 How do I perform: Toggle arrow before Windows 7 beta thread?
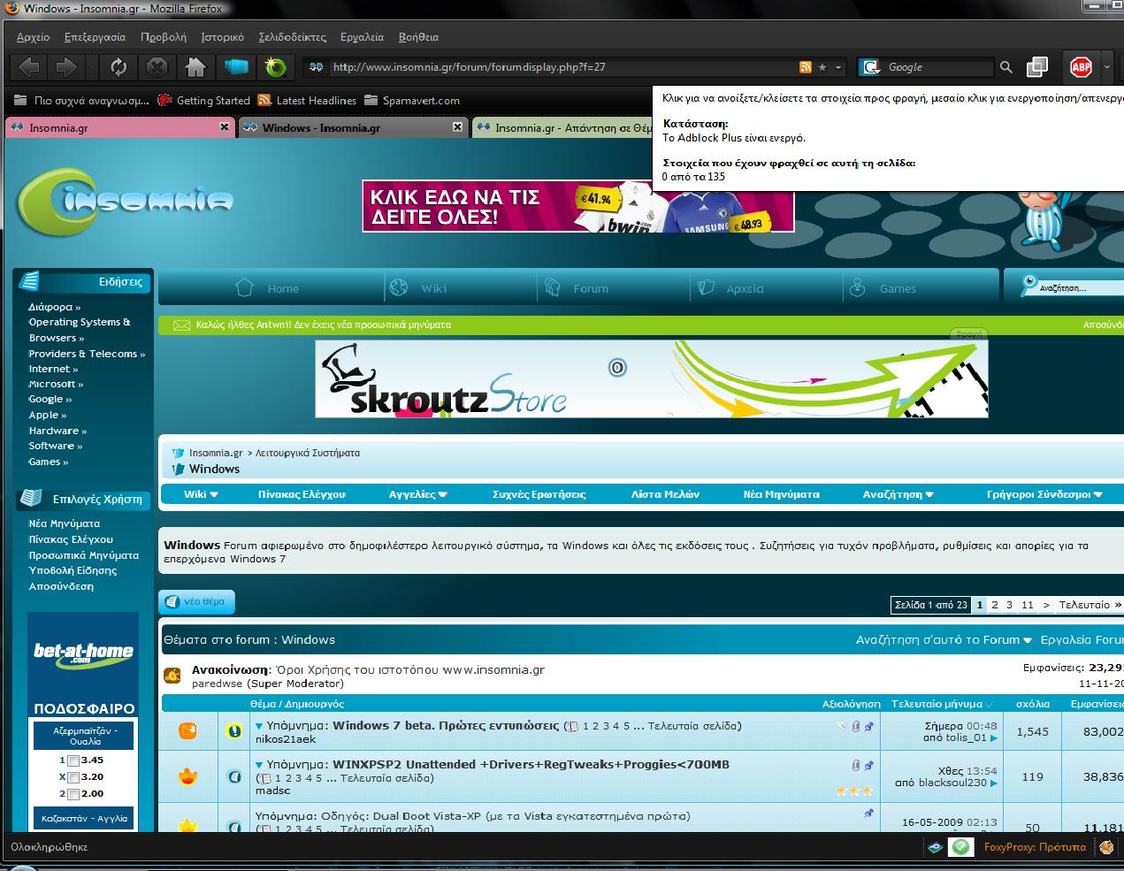coord(259,727)
